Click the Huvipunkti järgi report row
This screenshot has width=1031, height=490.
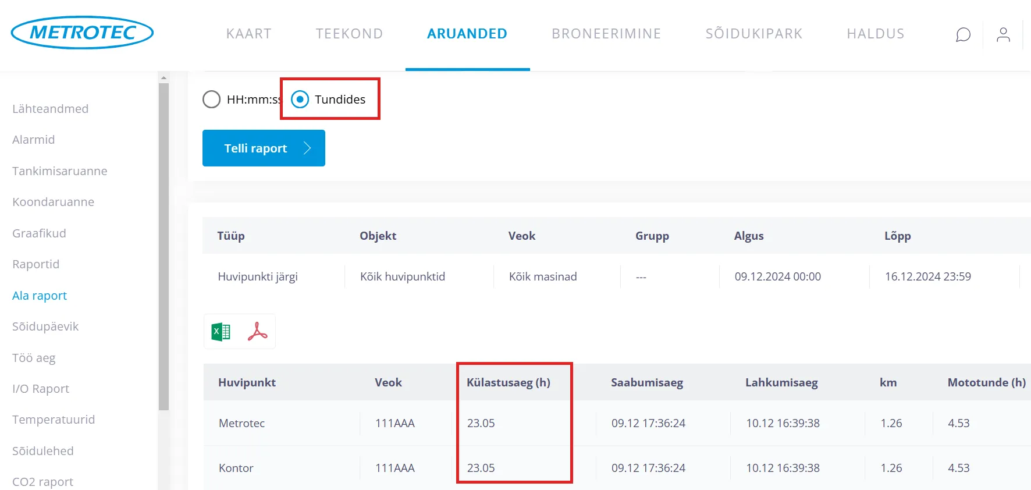pyautogui.click(x=258, y=276)
